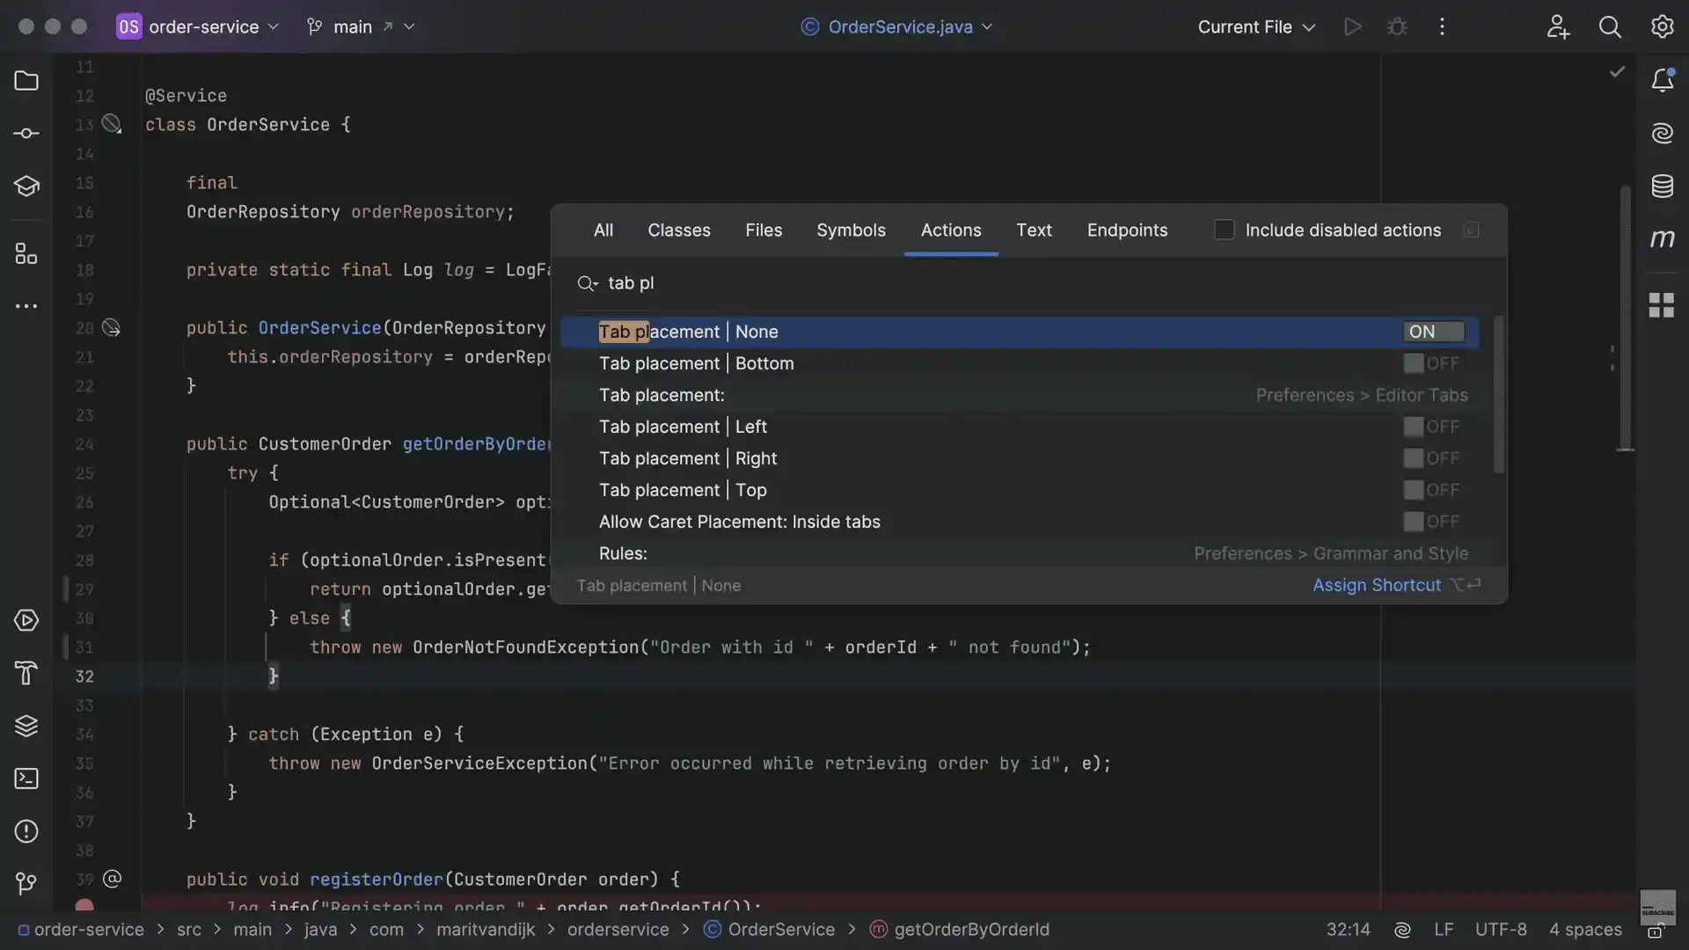The width and height of the screenshot is (1689, 950).
Task: Open the Git tool window icon
Action: pyautogui.click(x=26, y=882)
